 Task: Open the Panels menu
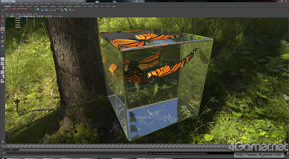click(x=35, y=14)
